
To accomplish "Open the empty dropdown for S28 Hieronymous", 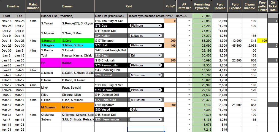I will (146, 120).
